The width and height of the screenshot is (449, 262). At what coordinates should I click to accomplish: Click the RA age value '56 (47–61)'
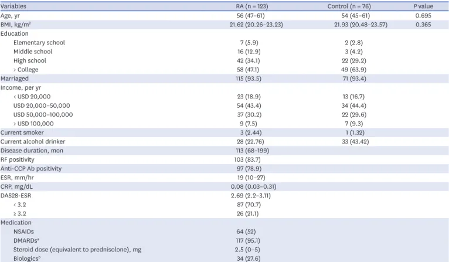(x=251, y=15)
